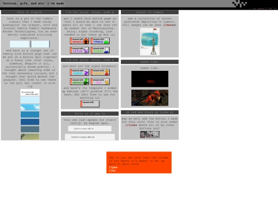Click the pale light-blue sky button
Screen dimensions: 278x208
(x=30, y=100)
